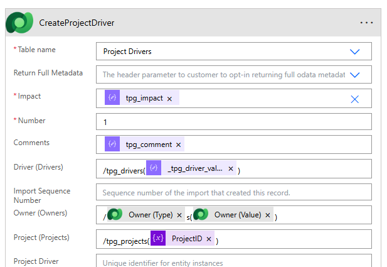Expand the Table name dropdown arrow
Screen dimensions: 387x267
tap(354, 52)
